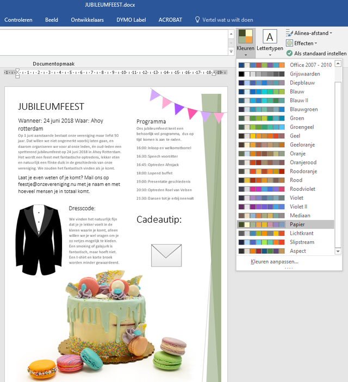The height and width of the screenshot is (382, 348).
Task: Expand the Alinea-afstand dropdown arrow
Action: (x=331, y=33)
